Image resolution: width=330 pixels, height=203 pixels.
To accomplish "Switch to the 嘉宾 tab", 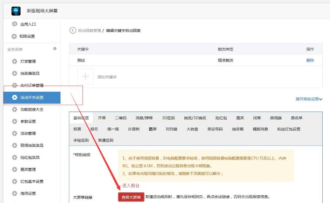I will point(240,118).
